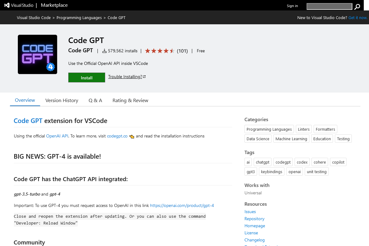The width and height of the screenshot is (369, 246).
Task: Open the Rating & Review tab
Action: click(130, 100)
